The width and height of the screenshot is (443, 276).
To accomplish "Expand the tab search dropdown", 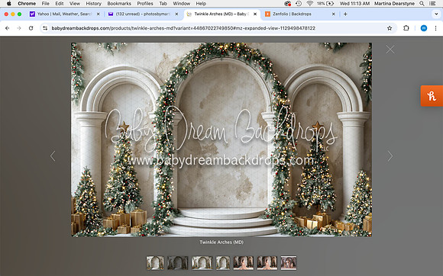I will (436, 14).
